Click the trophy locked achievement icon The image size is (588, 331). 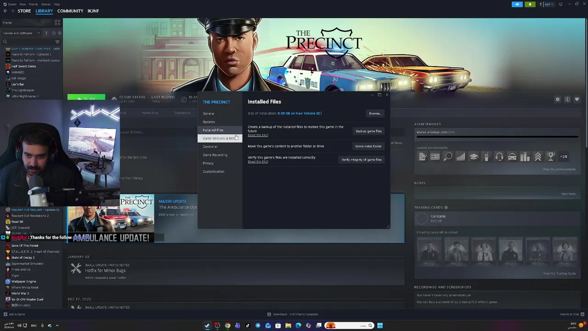[x=551, y=157]
